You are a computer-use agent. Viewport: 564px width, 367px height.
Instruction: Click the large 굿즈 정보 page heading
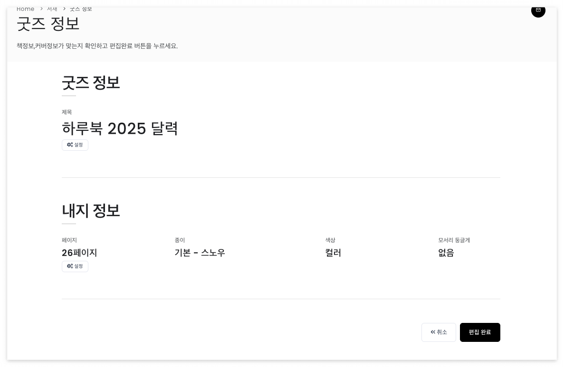click(48, 24)
